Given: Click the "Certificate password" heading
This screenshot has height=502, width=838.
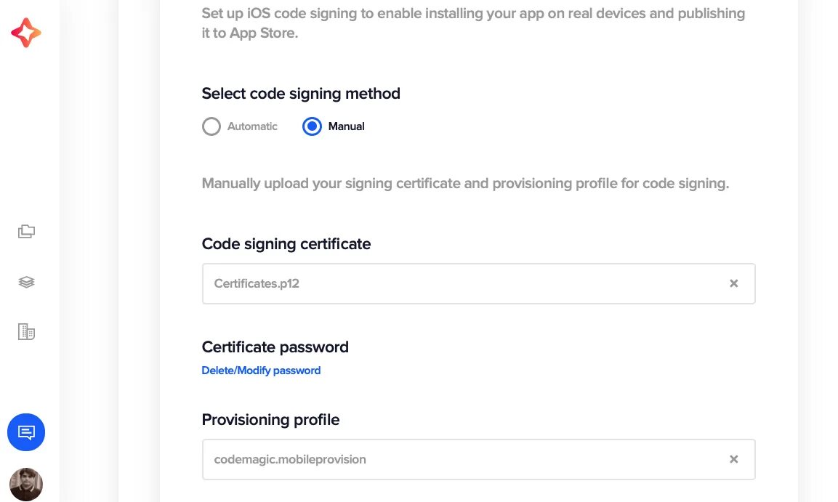Looking at the screenshot, I should 275,347.
